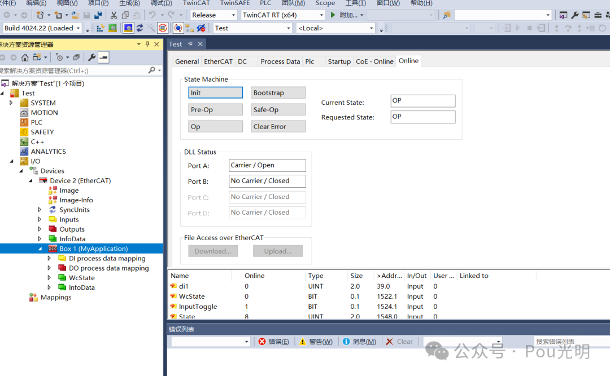Switch to the Process Data tab
610x376 pixels.
(280, 61)
